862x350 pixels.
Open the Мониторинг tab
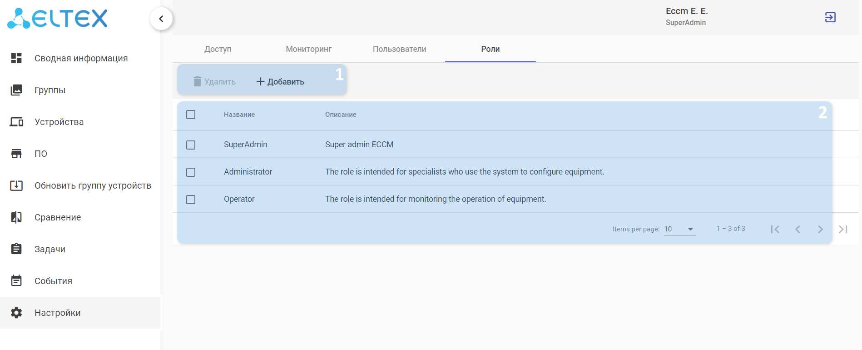tap(308, 49)
